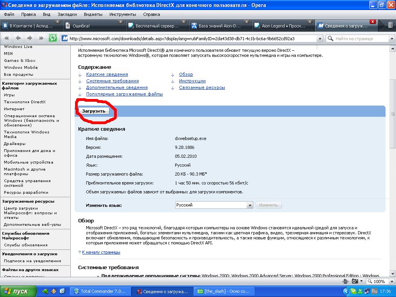Switch to the 'Ошибка!' tab

(x=94, y=26)
